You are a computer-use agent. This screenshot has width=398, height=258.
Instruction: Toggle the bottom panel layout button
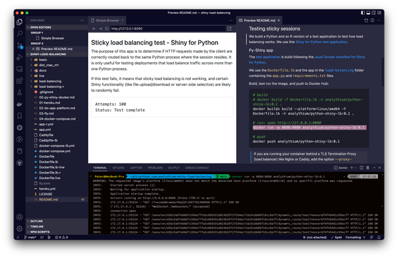[x=368, y=13]
